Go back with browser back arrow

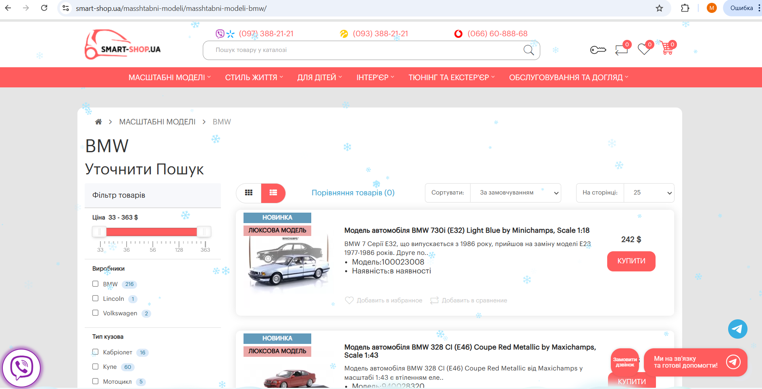pos(8,8)
